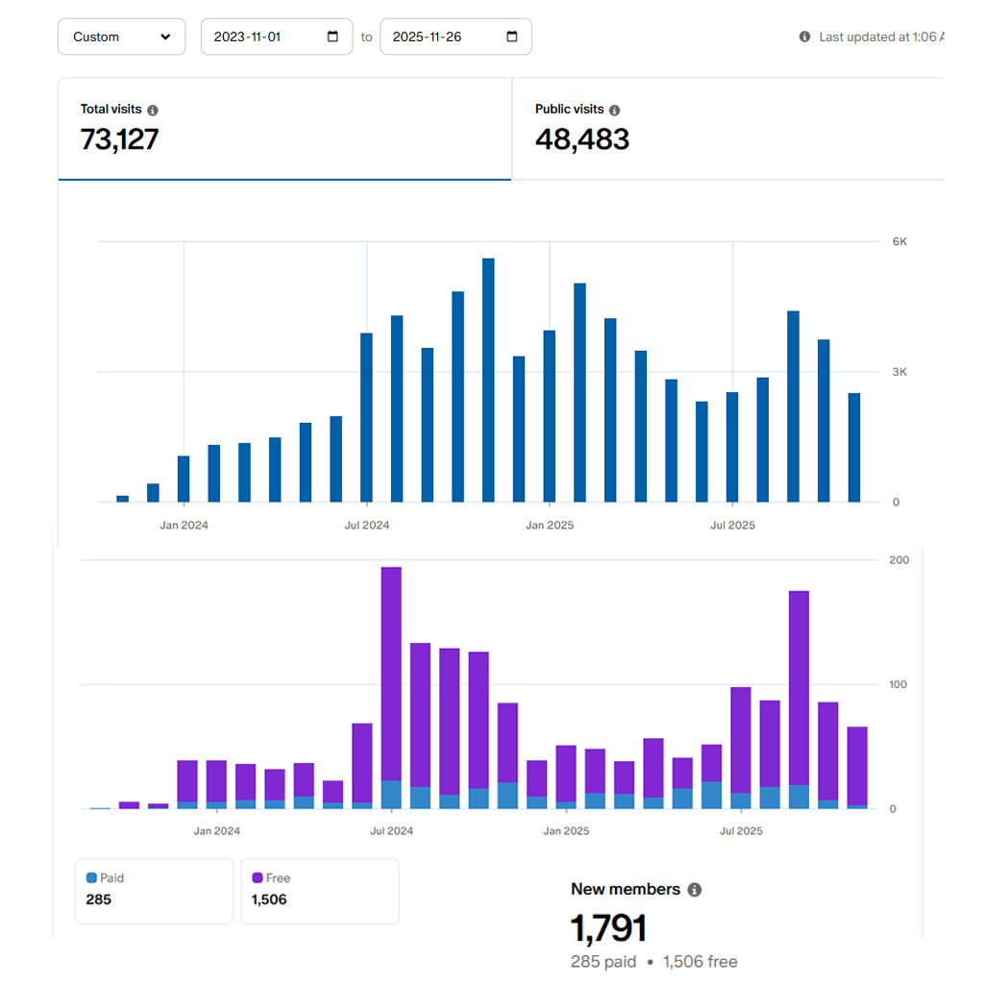Open calendar picker icon in end date field
The image size is (984, 984).
click(511, 37)
